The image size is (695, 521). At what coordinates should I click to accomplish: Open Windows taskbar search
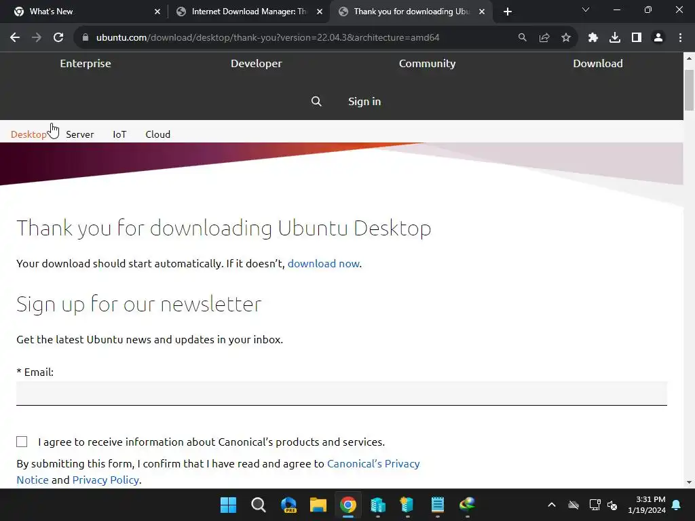tap(259, 505)
